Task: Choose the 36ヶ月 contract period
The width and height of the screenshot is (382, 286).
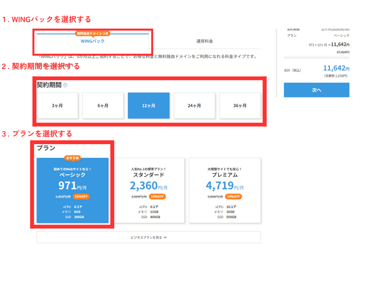Action: click(240, 106)
